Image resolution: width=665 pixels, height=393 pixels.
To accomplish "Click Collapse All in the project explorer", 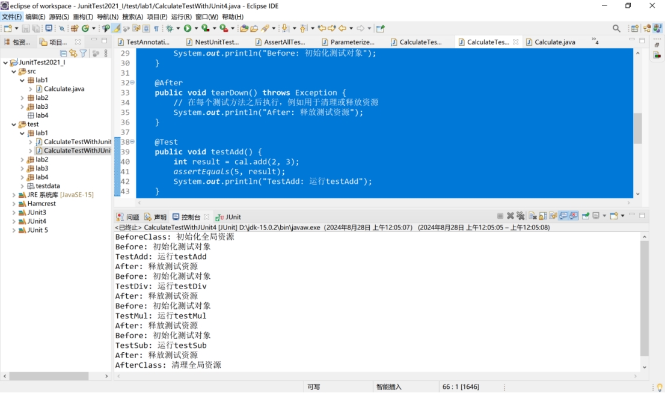I will pos(63,53).
